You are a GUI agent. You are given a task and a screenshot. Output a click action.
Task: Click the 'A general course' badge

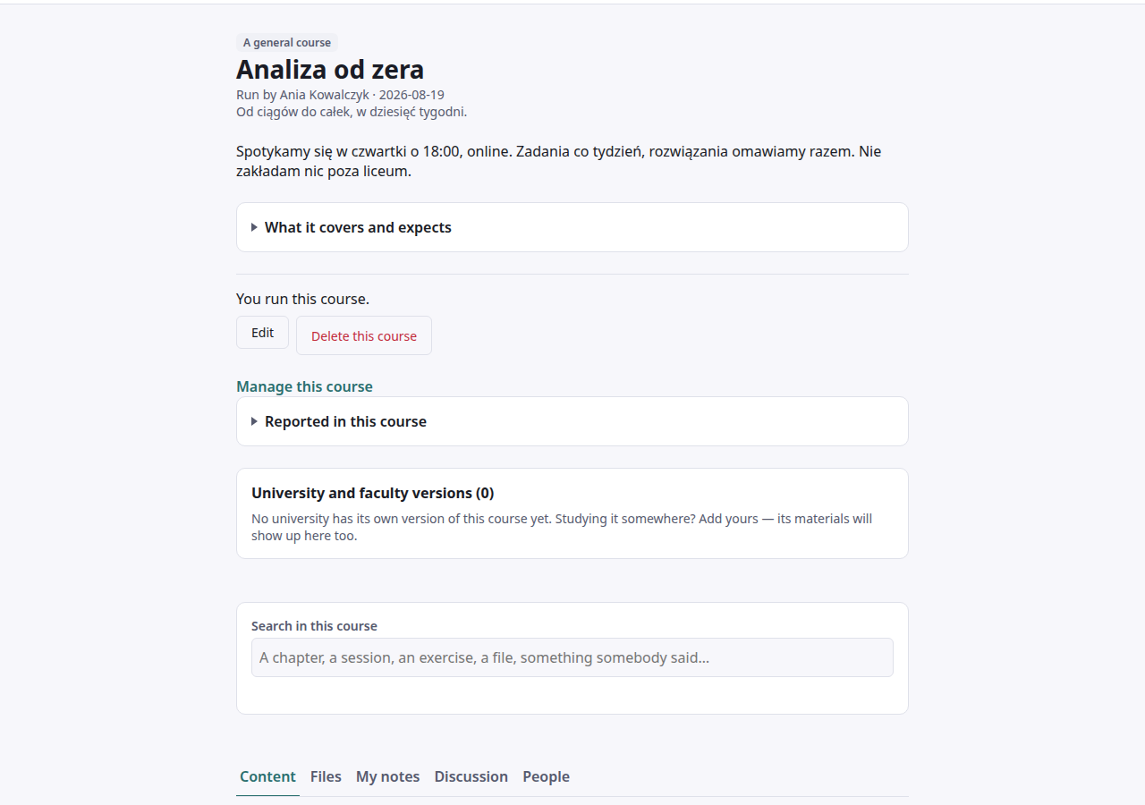[286, 42]
